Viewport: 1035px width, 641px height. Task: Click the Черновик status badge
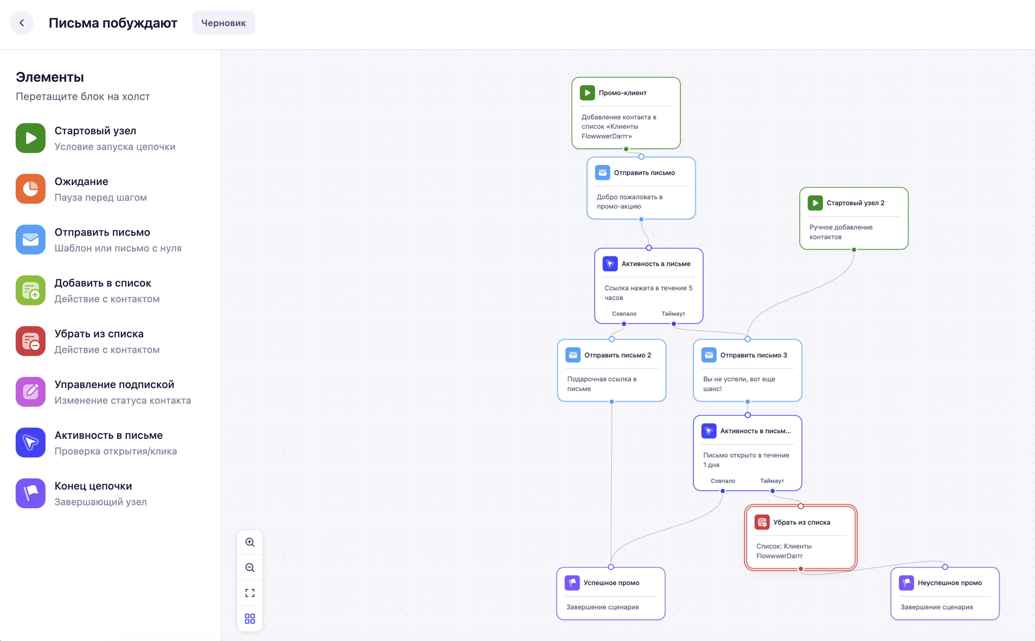pyautogui.click(x=224, y=23)
